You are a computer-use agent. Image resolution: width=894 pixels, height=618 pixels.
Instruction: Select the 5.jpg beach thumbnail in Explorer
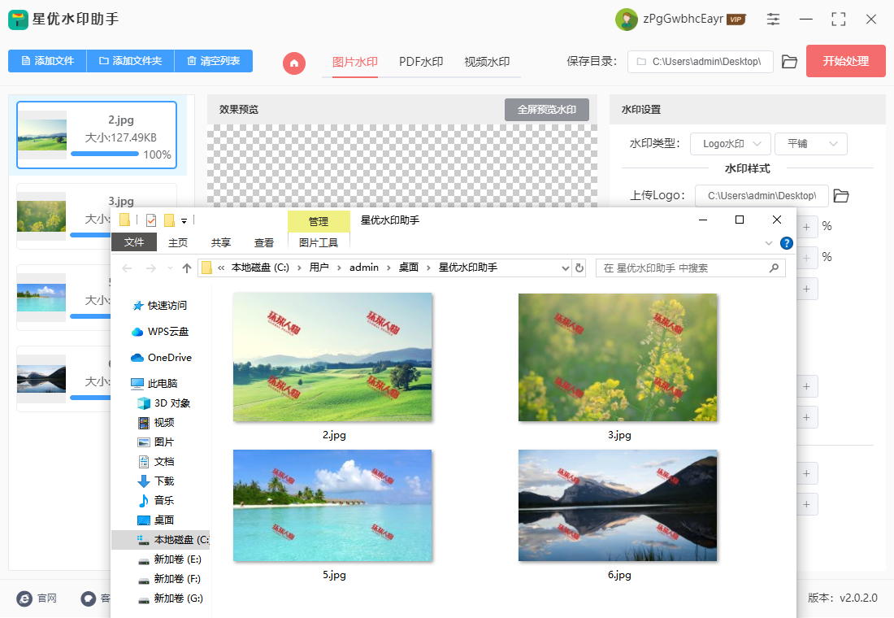tap(332, 506)
